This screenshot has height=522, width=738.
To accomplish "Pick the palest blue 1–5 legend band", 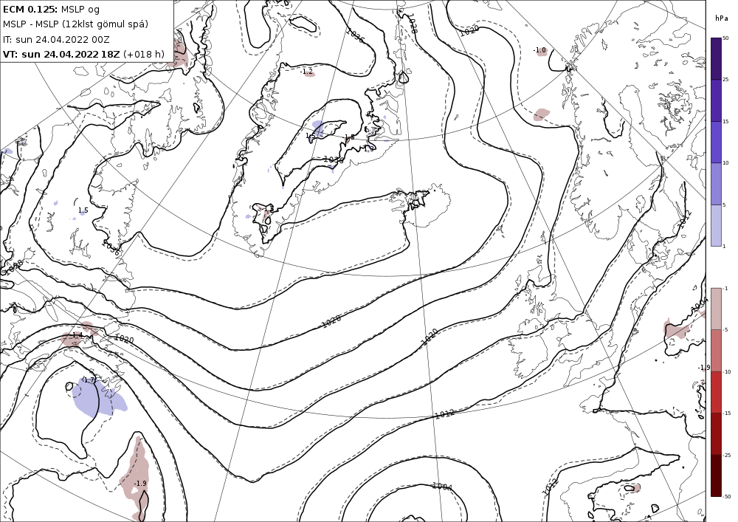I will [716, 225].
